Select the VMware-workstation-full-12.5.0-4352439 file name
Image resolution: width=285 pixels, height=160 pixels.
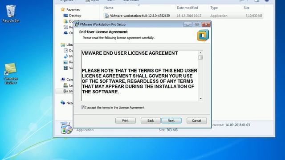[140, 16]
